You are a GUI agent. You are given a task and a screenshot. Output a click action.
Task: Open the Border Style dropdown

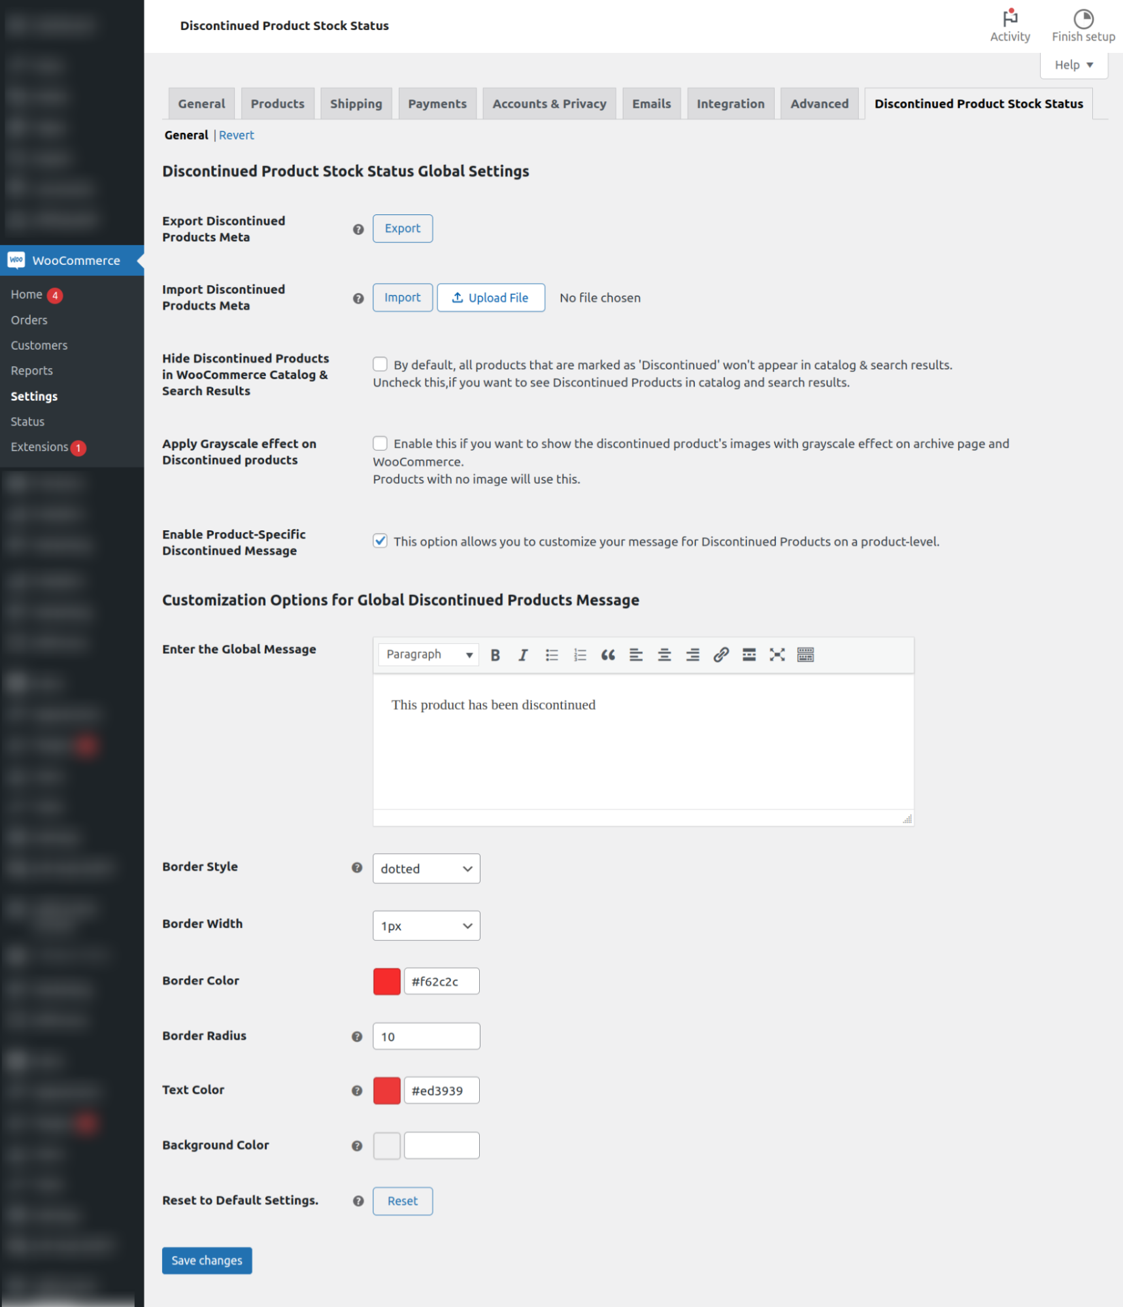(x=426, y=868)
